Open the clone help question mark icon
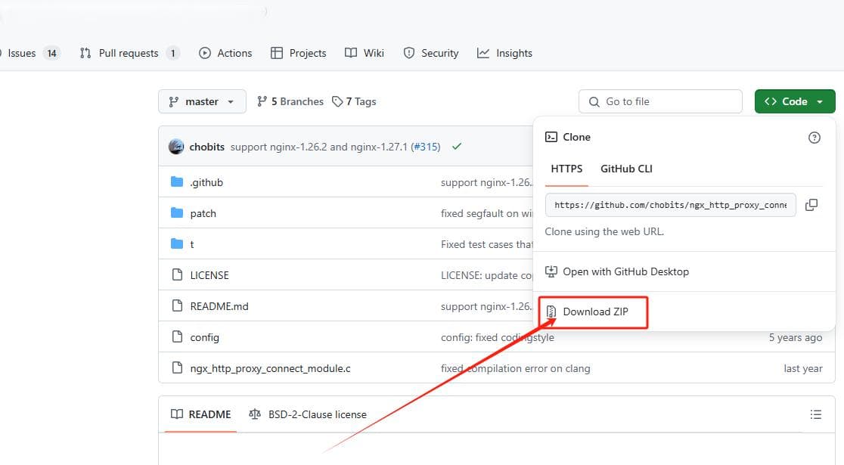 [x=815, y=138]
